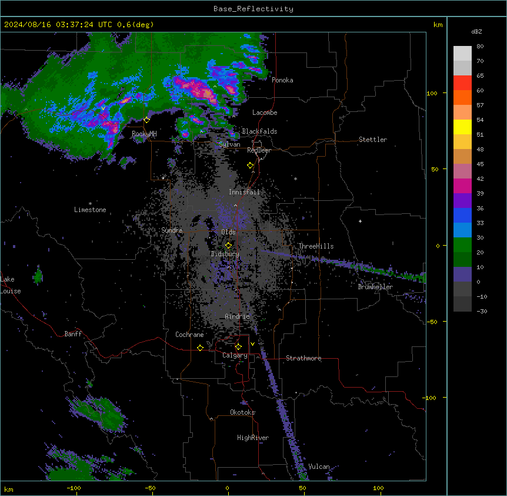Viewport: 507px width, 496px height.
Task: Click the Didsbury town label
Action: [225, 254]
